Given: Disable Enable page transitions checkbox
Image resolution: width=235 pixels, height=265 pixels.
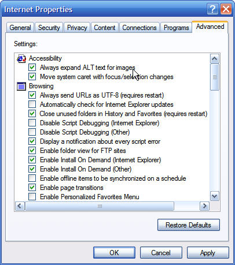Looking at the screenshot, I should (x=32, y=188).
